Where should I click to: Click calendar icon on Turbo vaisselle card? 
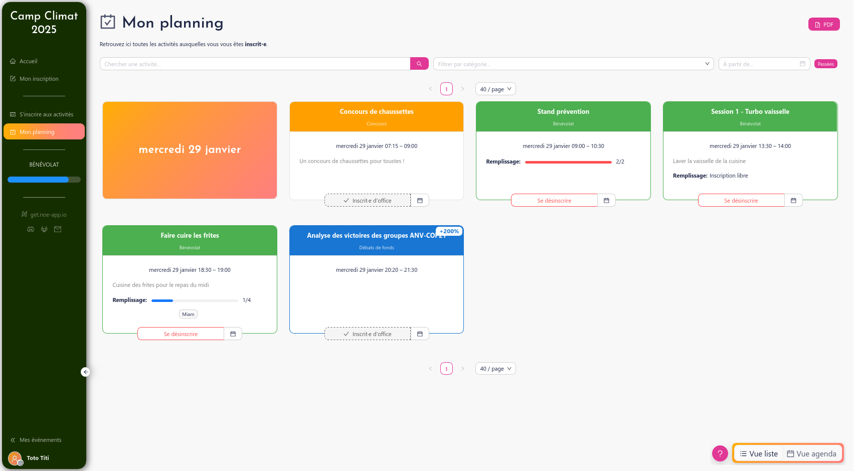793,201
